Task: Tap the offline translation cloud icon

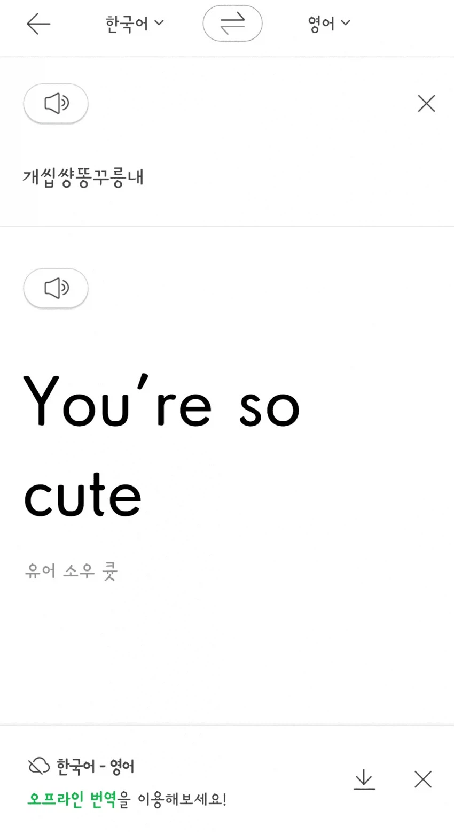Action: (x=35, y=766)
